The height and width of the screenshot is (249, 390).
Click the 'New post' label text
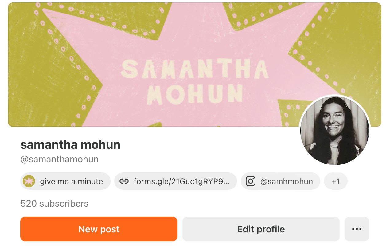(x=99, y=229)
